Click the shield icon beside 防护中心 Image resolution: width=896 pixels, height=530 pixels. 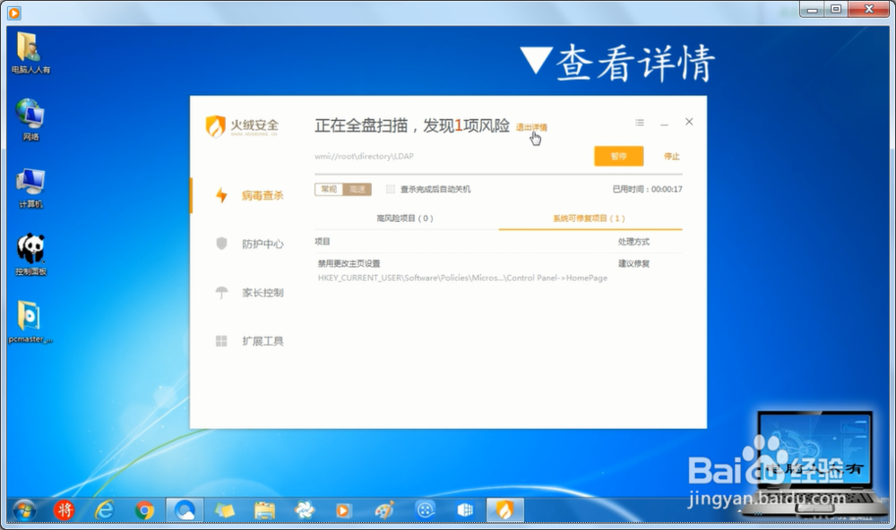[221, 244]
